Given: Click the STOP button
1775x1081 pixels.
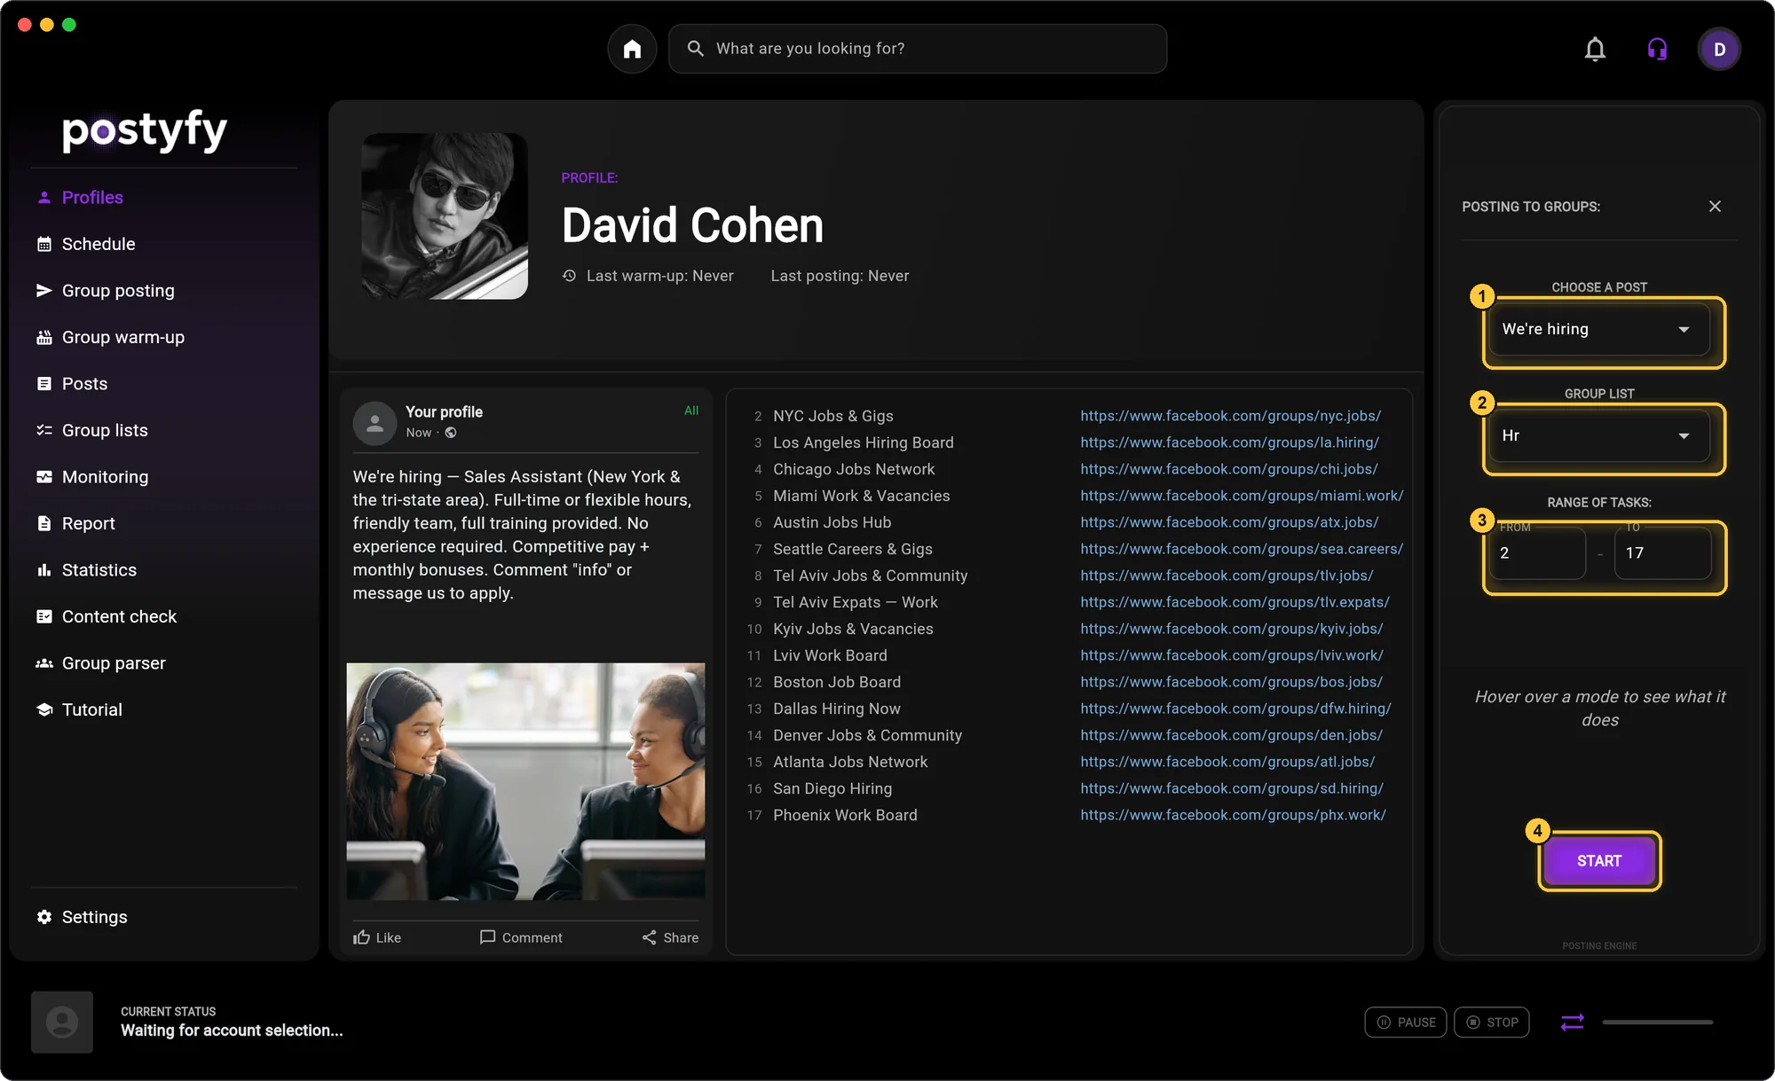Looking at the screenshot, I should click(1492, 1022).
